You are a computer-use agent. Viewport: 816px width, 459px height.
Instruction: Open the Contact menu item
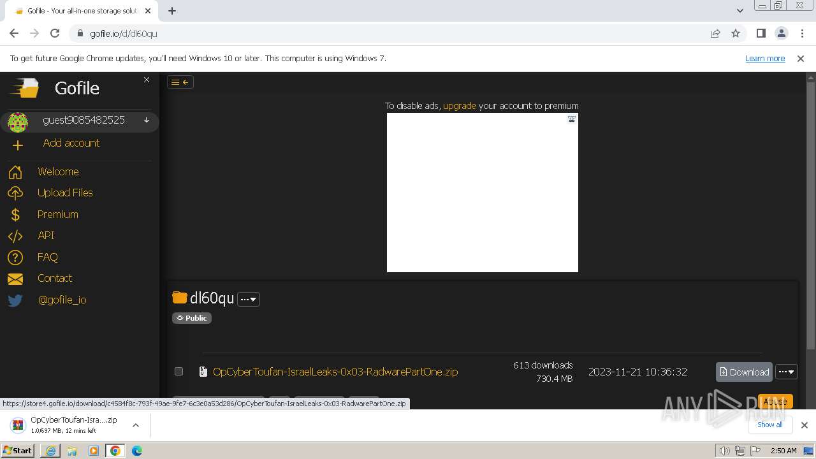click(x=55, y=278)
